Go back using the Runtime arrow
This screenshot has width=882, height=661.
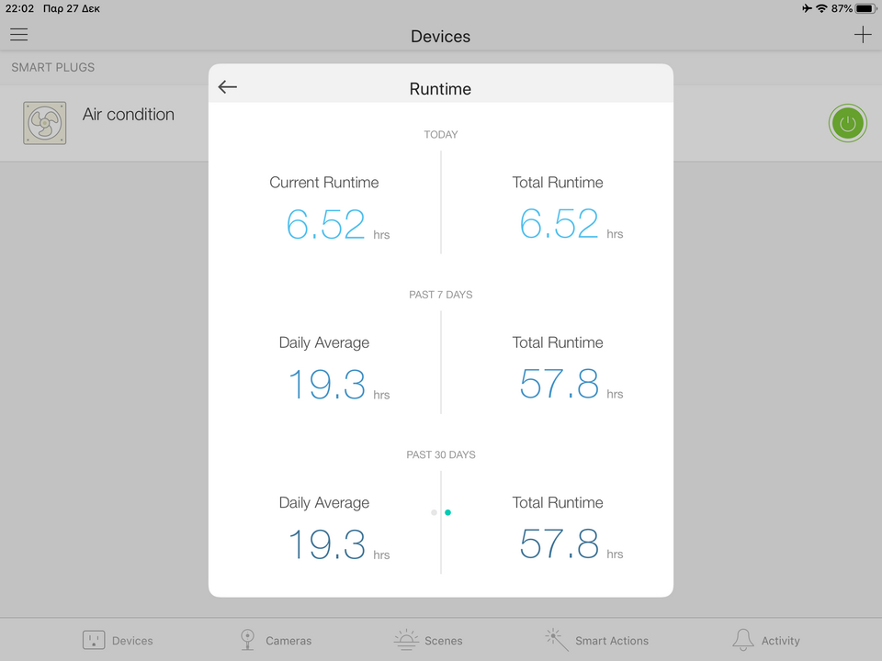click(x=228, y=87)
